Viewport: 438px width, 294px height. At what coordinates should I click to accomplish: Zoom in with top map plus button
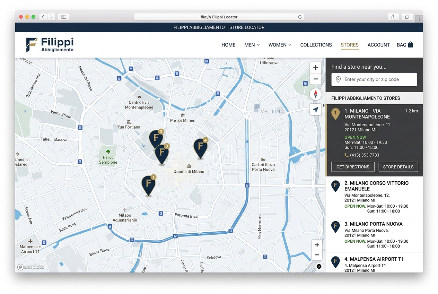(315, 68)
